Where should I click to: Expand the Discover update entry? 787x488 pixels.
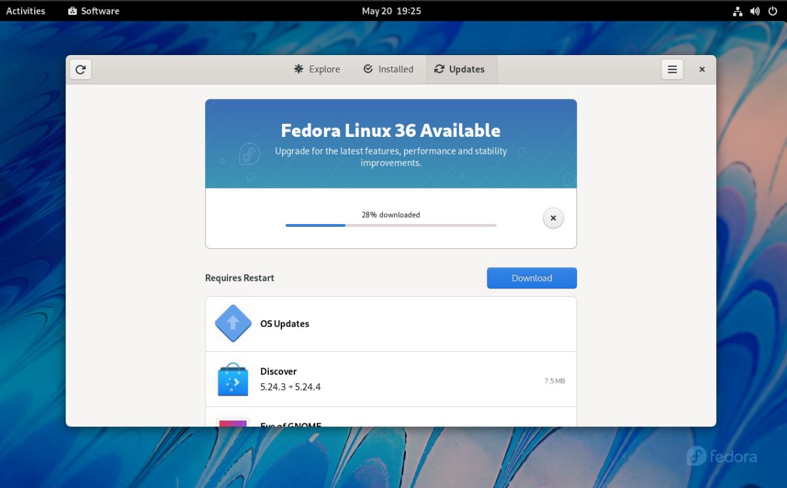click(x=391, y=379)
